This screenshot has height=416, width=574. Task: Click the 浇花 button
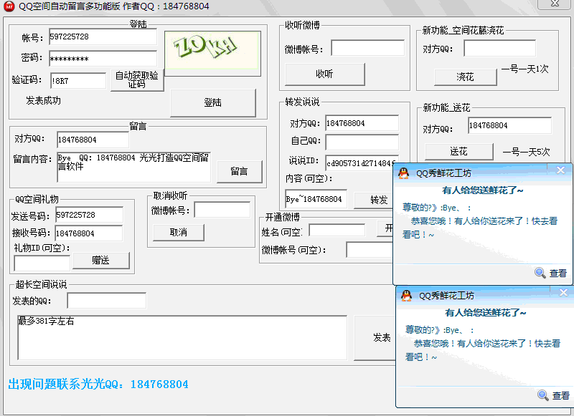tap(465, 77)
